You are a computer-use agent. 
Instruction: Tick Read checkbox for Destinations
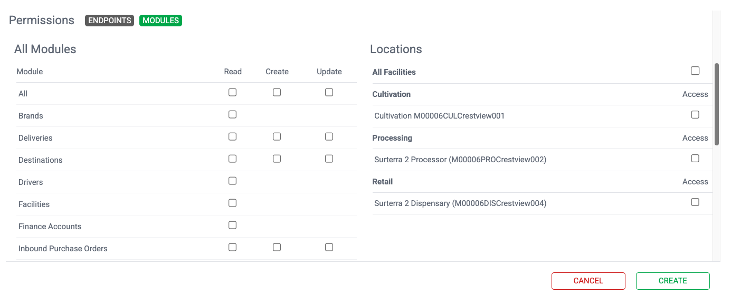coord(232,159)
